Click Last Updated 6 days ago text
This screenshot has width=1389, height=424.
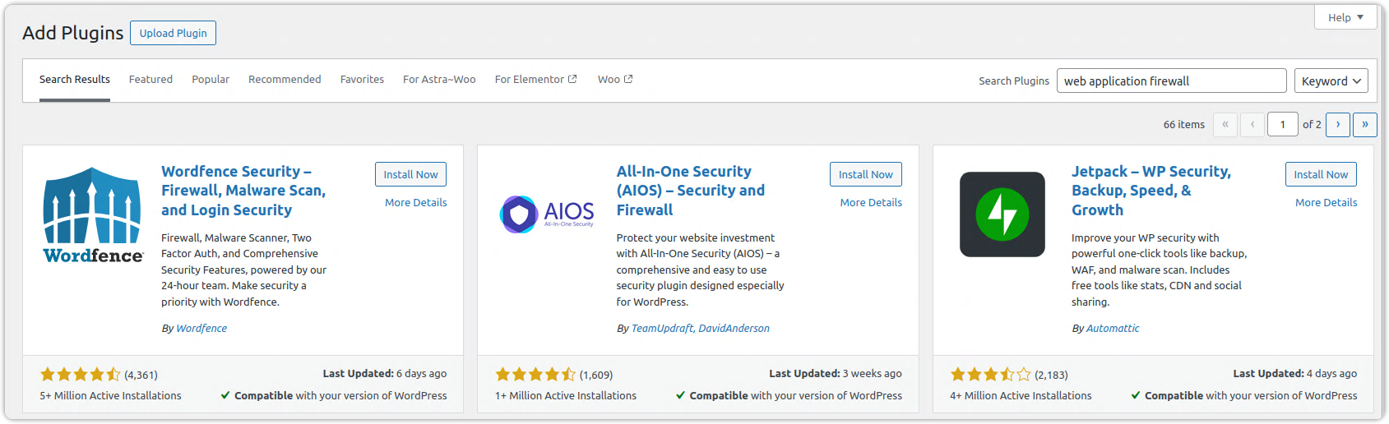pos(385,373)
